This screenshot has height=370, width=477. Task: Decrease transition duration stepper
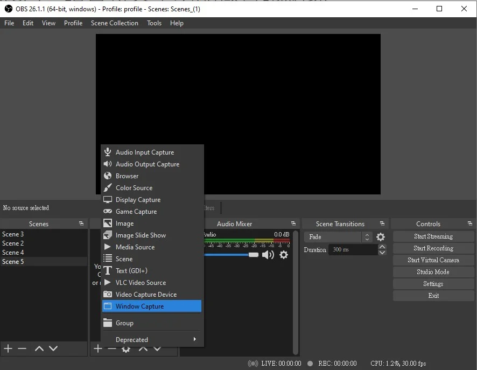(x=382, y=253)
